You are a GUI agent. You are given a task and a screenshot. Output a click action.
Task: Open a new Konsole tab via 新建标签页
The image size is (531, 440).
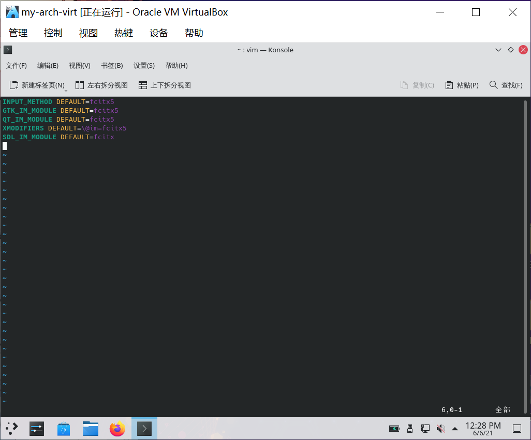(38, 85)
